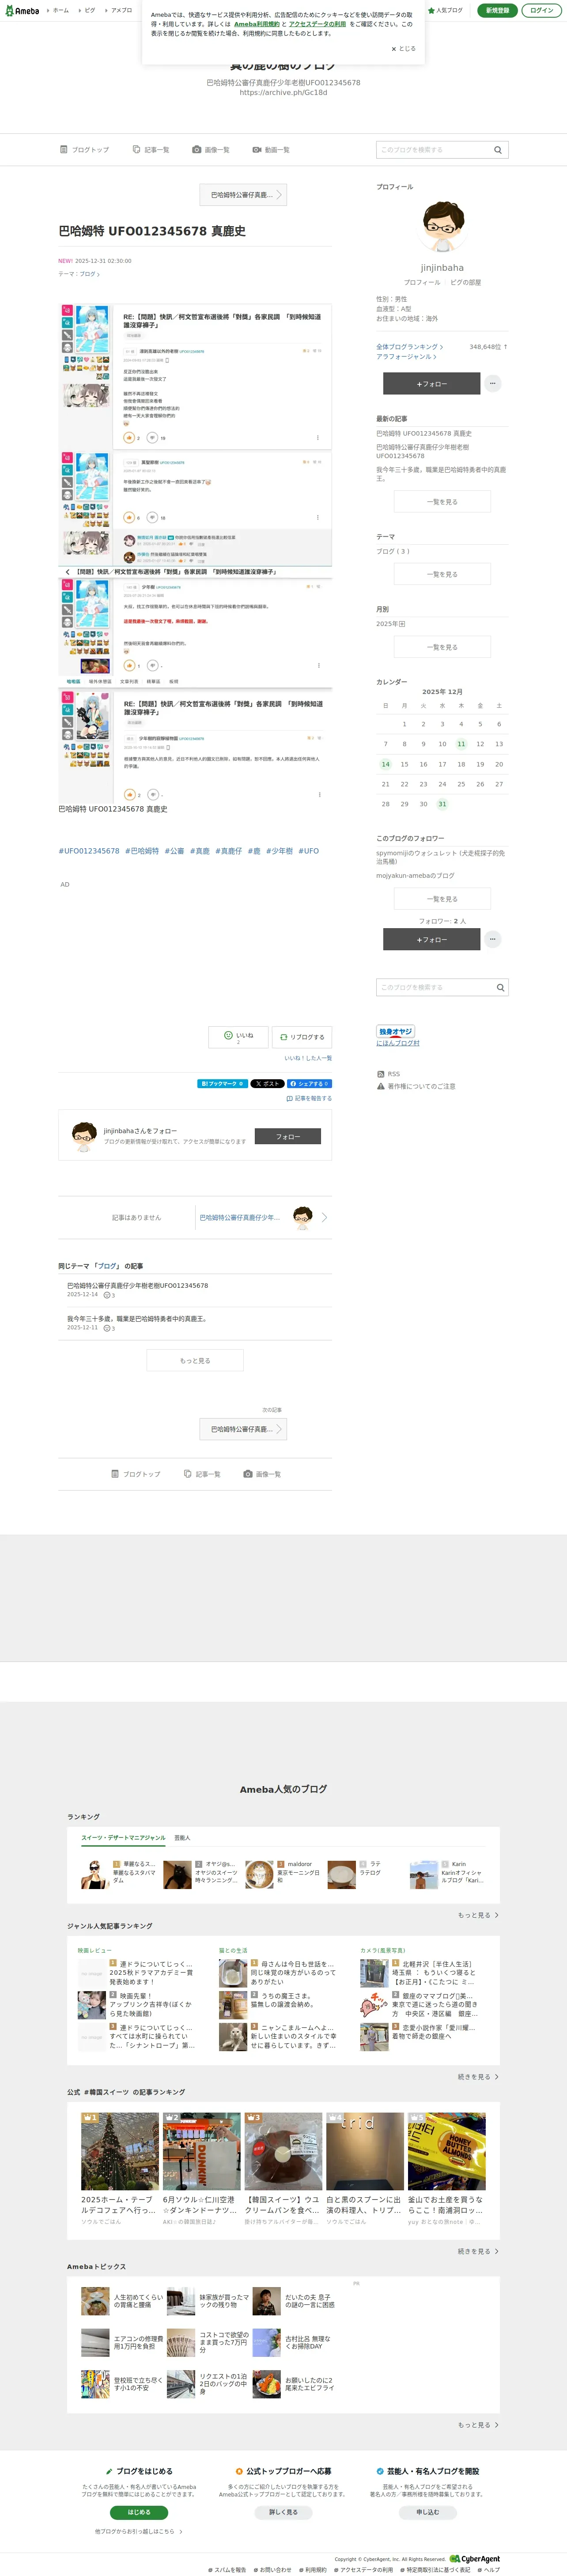
Task: Click the 独身オヤジ ranking banner
Action: [396, 1031]
